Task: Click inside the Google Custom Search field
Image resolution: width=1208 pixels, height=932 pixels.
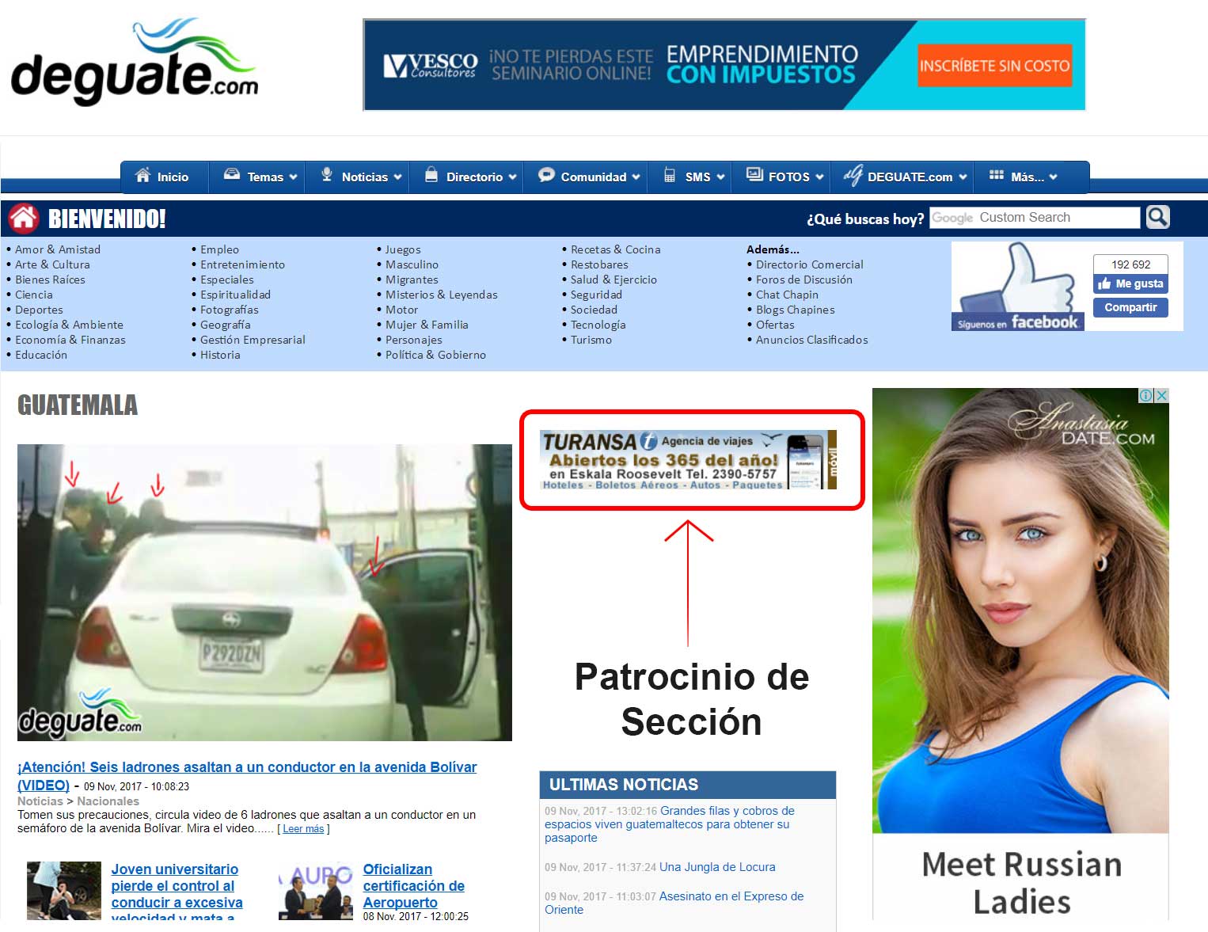Action: (x=1035, y=218)
